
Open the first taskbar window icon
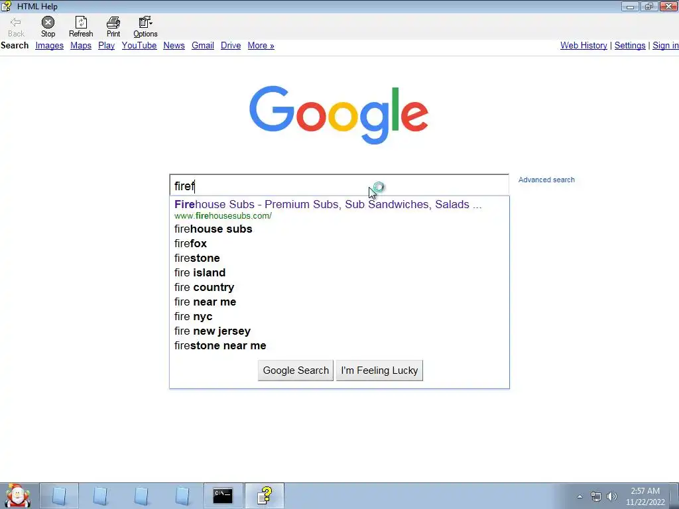(x=59, y=496)
